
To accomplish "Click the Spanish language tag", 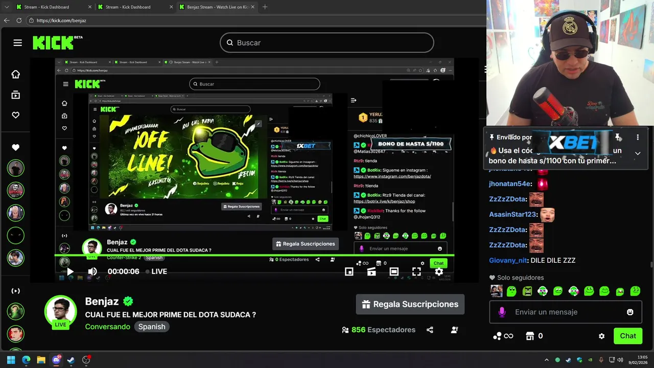I will pos(152,327).
